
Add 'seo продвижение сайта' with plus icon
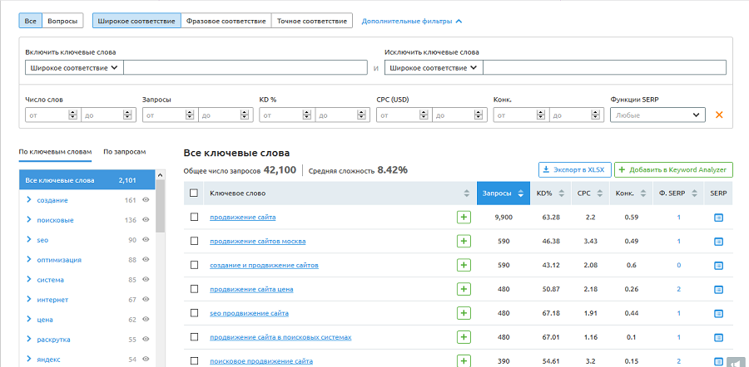(464, 313)
